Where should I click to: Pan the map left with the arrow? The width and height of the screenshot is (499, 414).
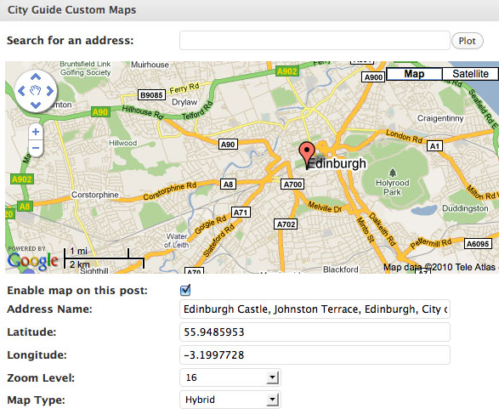21,91
